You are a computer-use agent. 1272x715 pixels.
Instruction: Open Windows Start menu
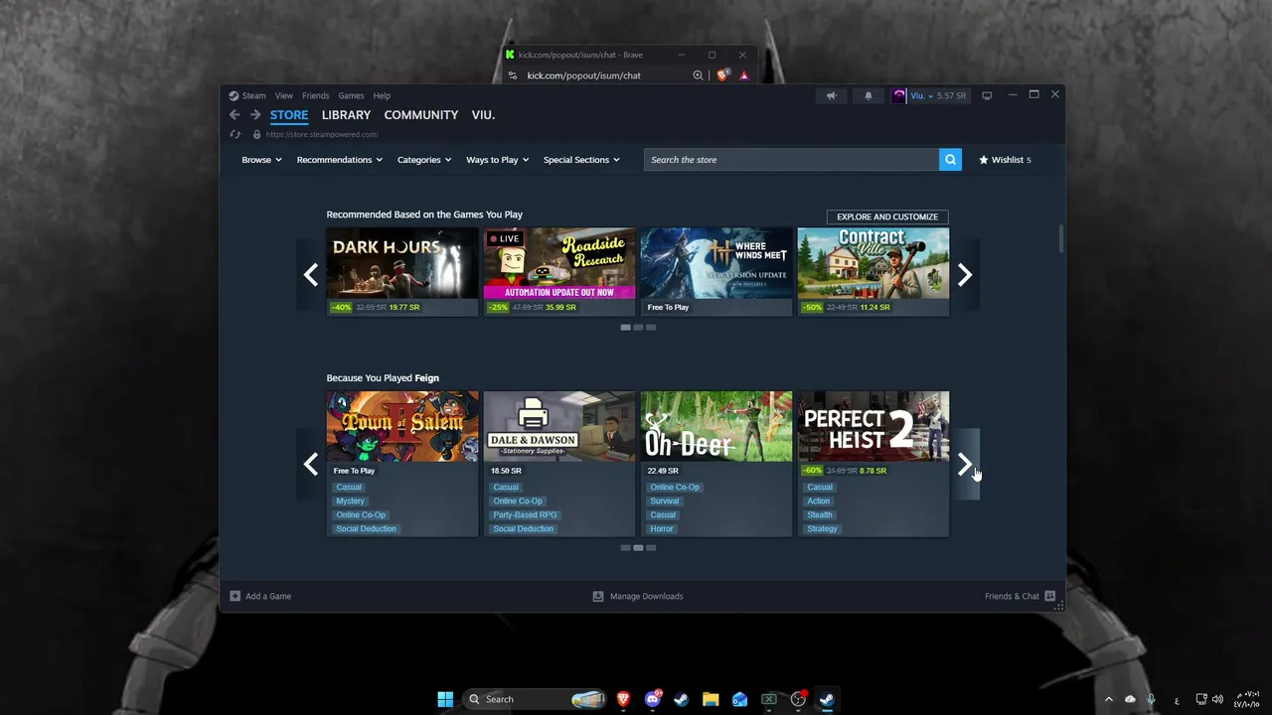tap(445, 699)
